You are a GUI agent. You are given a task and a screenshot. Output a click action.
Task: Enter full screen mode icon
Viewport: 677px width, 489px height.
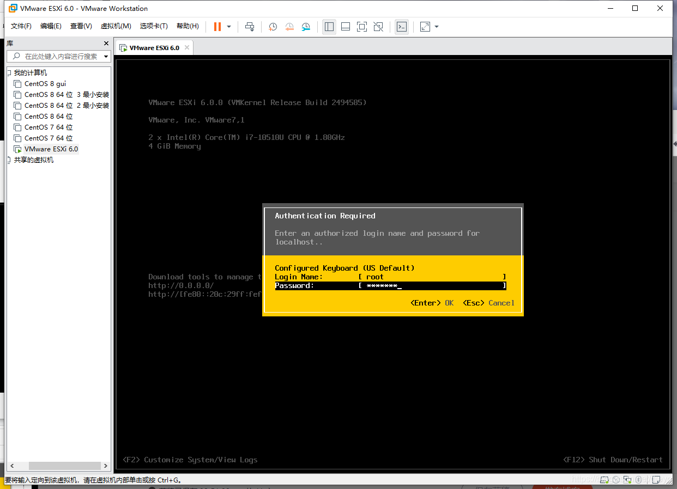pos(362,27)
